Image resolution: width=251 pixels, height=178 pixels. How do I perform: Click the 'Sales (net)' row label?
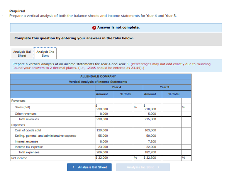pos(22,107)
